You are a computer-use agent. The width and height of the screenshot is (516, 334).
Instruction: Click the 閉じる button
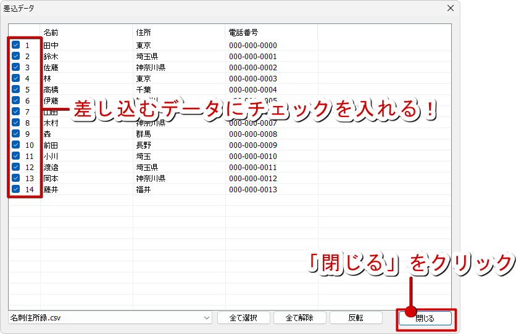click(425, 319)
